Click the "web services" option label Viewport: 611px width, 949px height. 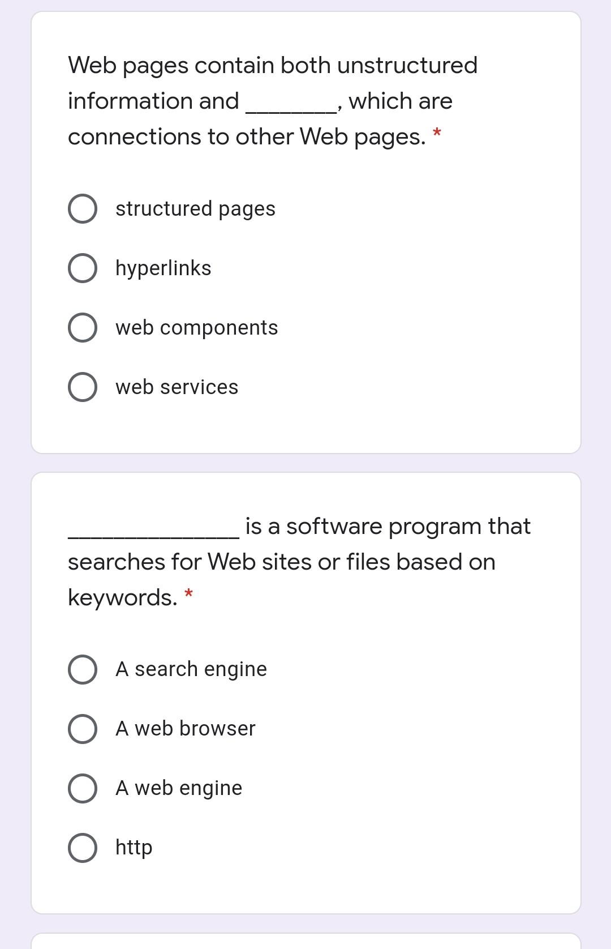click(177, 387)
